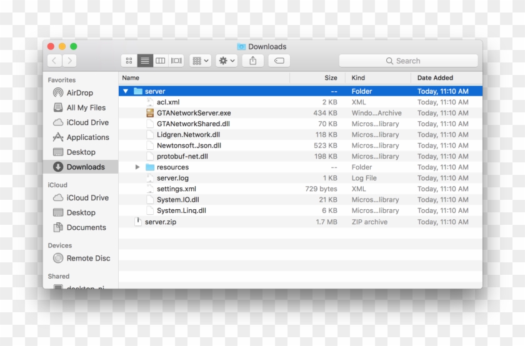The height and width of the screenshot is (346, 525).
Task: Sort by the Kind column header
Action: tap(378, 77)
